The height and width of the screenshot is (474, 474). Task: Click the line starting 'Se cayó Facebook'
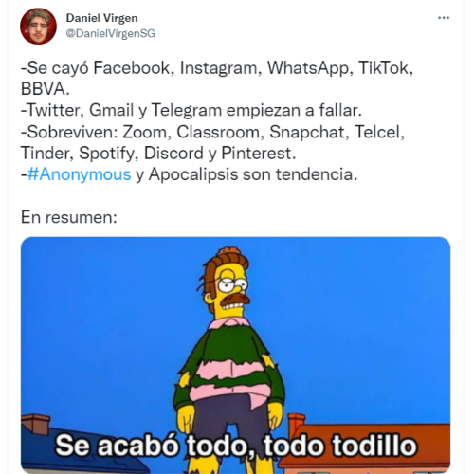click(217, 68)
